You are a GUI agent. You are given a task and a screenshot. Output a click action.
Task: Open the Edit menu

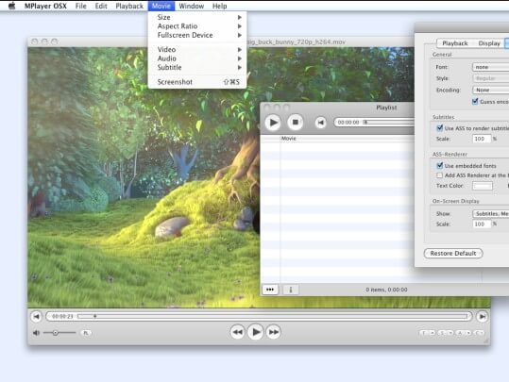pyautogui.click(x=101, y=6)
